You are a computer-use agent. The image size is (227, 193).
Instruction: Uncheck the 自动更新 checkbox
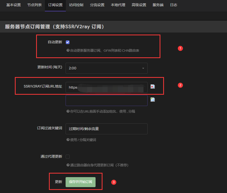(x=68, y=42)
